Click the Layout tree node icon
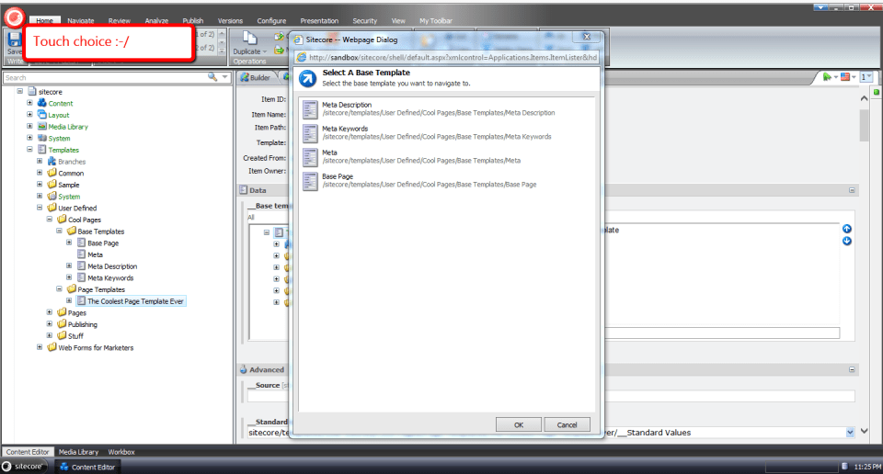Screen dimensions: 883x474 tap(41, 115)
